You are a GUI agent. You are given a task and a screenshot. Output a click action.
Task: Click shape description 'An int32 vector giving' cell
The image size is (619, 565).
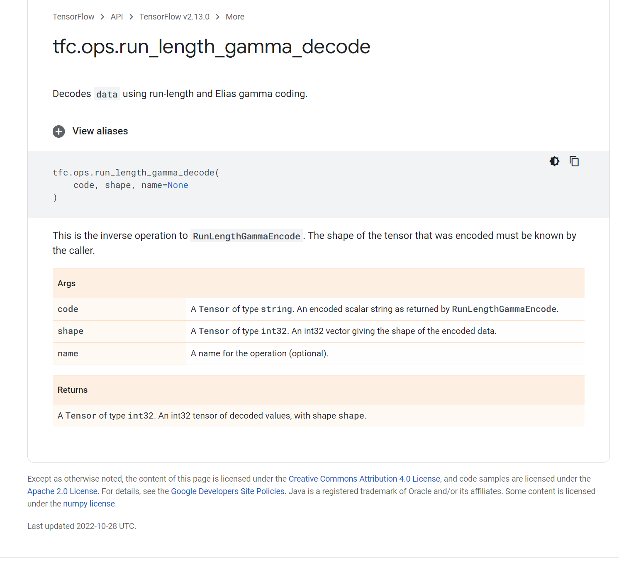pyautogui.click(x=385, y=331)
